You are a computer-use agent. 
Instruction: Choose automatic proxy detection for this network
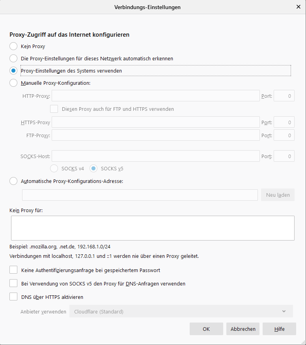coord(13,58)
